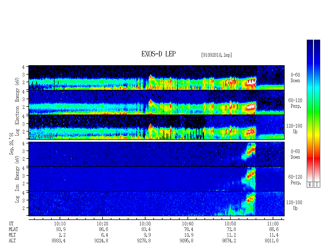Click the MLAT value "83.4"
This screenshot has height=248, width=321.
(x=146, y=229)
